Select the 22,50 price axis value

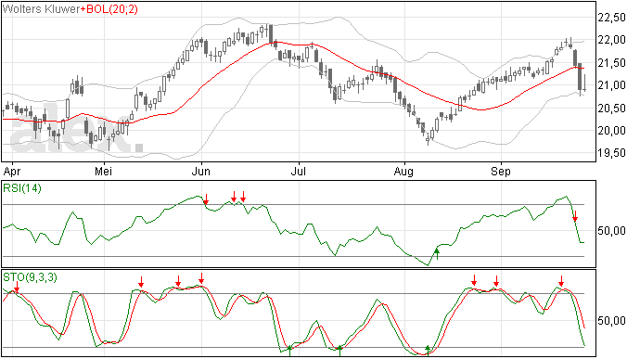611,18
